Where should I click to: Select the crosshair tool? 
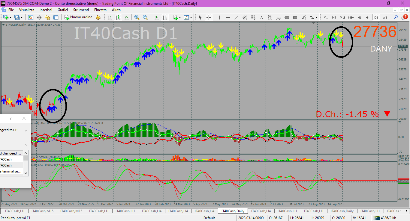click(x=209, y=17)
